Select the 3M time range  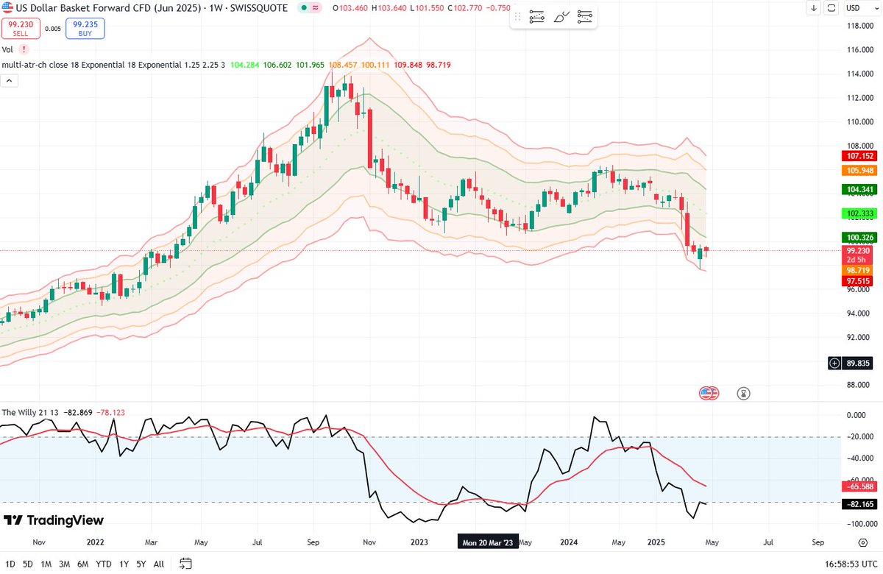click(65, 564)
